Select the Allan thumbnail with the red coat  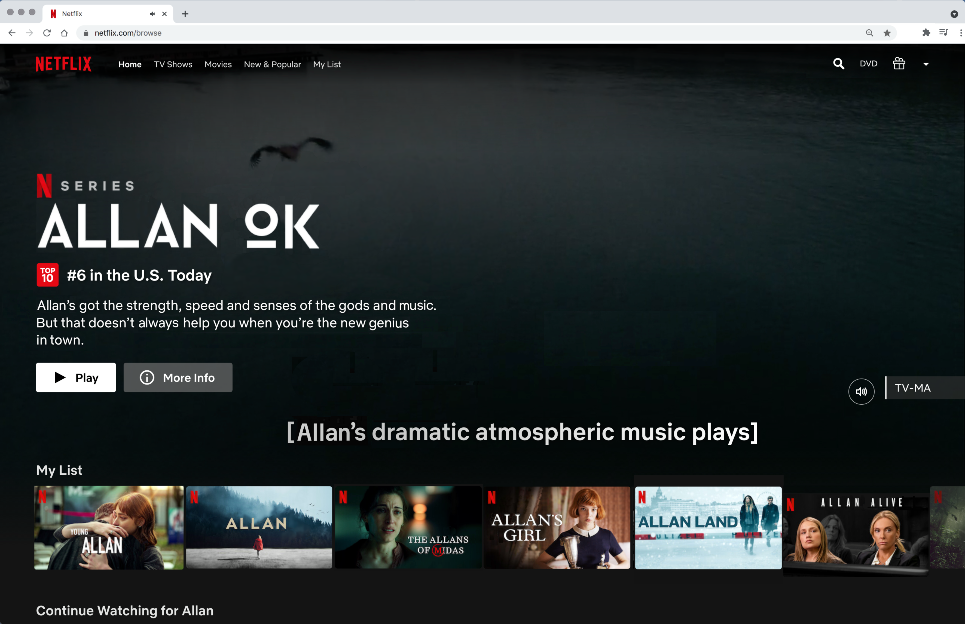pyautogui.click(x=259, y=528)
